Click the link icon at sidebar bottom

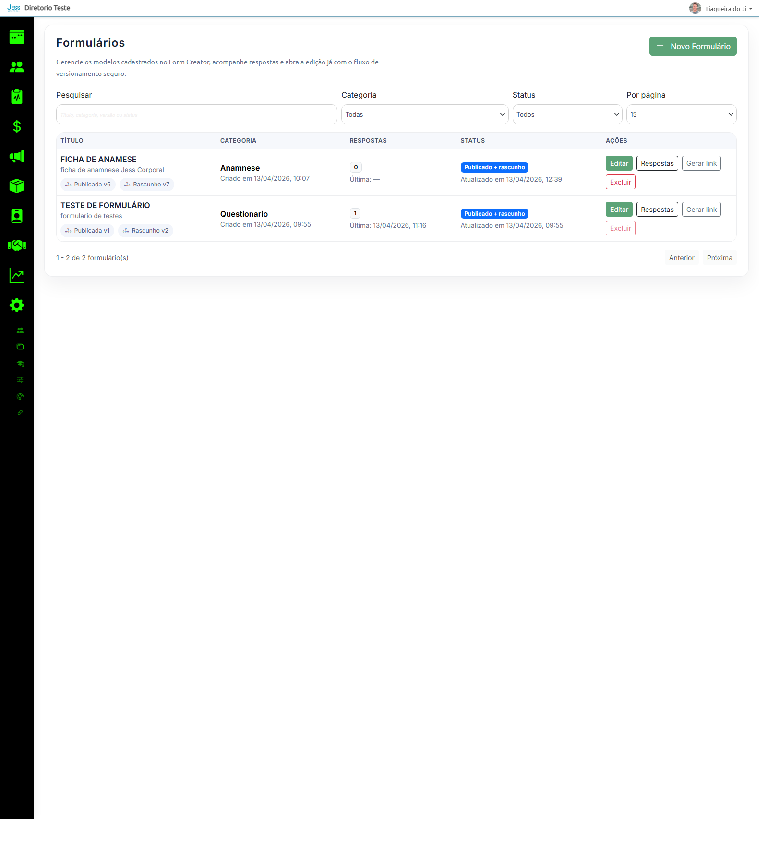pyautogui.click(x=20, y=412)
